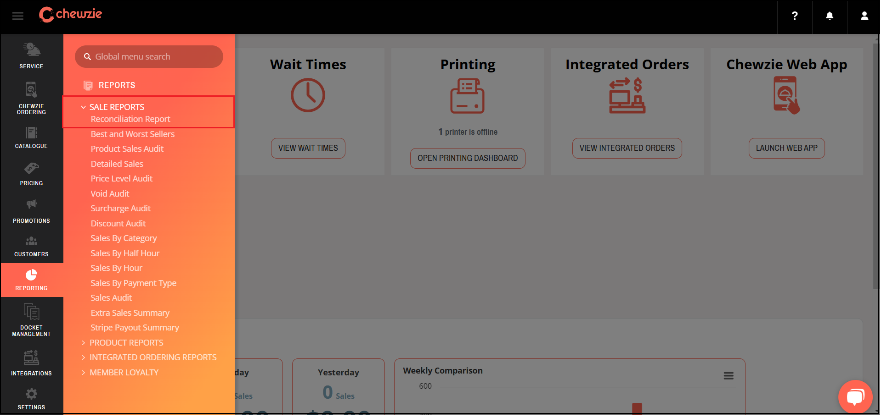Open the Customers sidebar section
Image resolution: width=881 pixels, height=418 pixels.
click(32, 246)
